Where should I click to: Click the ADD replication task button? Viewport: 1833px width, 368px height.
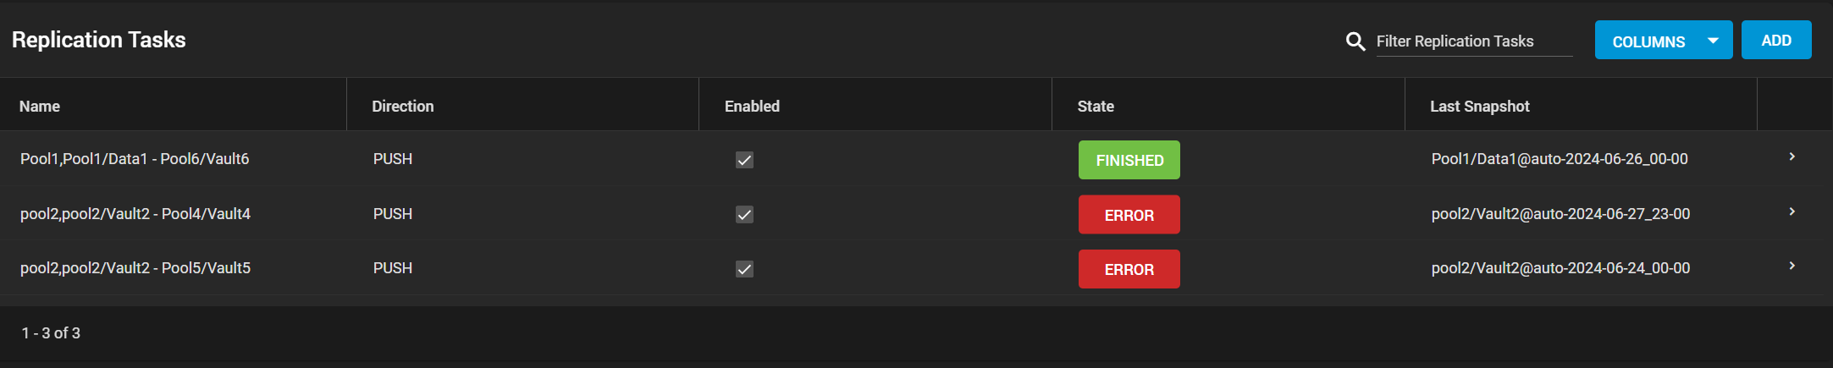(1776, 40)
